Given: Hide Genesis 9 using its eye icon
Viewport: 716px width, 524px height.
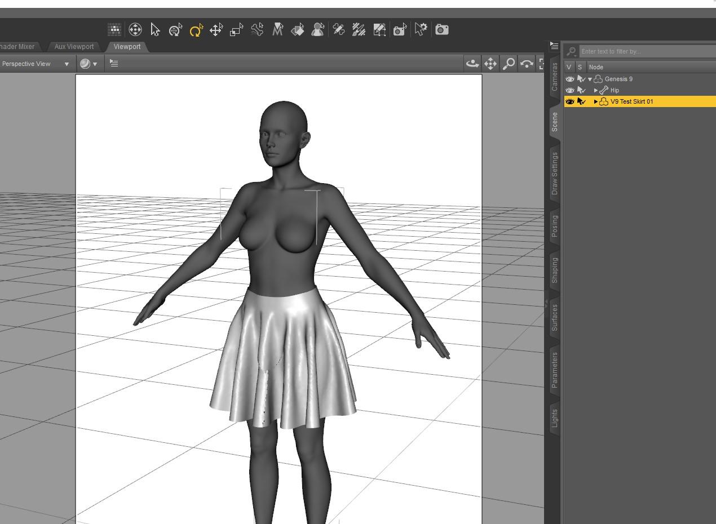Looking at the screenshot, I should (x=569, y=79).
